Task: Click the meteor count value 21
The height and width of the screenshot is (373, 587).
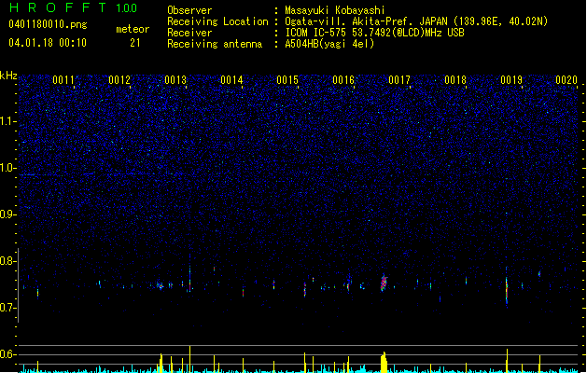Action: 134,43
